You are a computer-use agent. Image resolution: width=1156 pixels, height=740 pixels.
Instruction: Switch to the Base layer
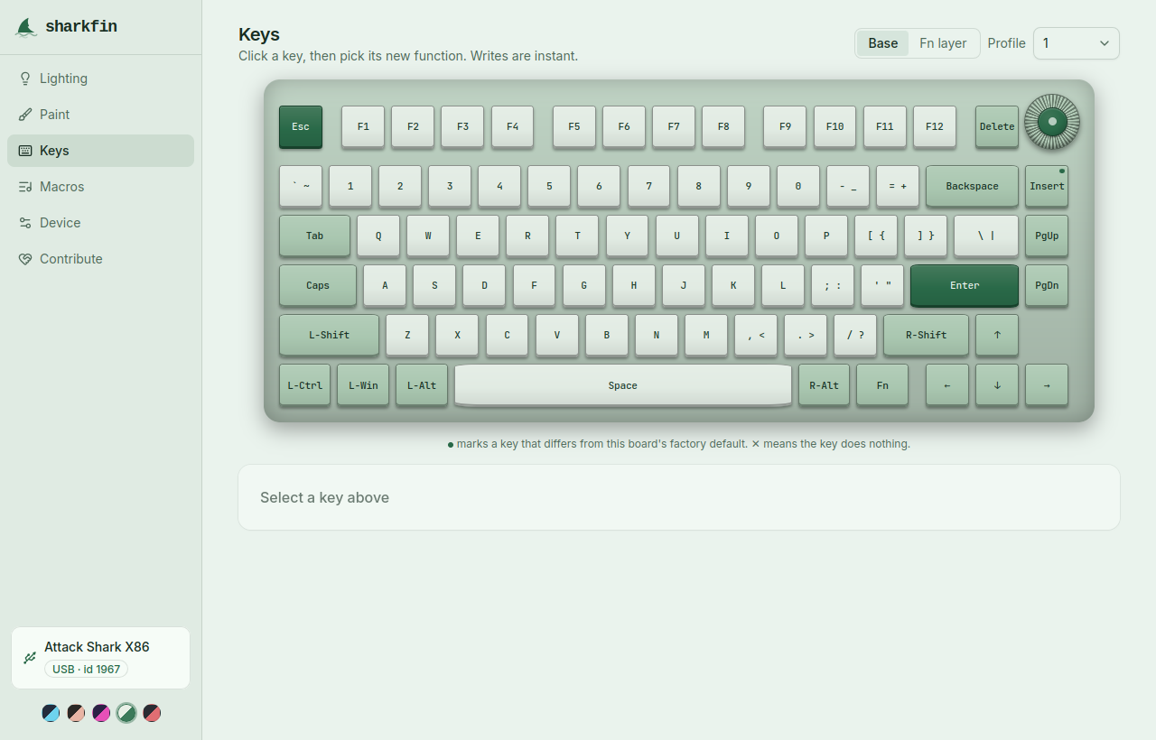pyautogui.click(x=883, y=43)
